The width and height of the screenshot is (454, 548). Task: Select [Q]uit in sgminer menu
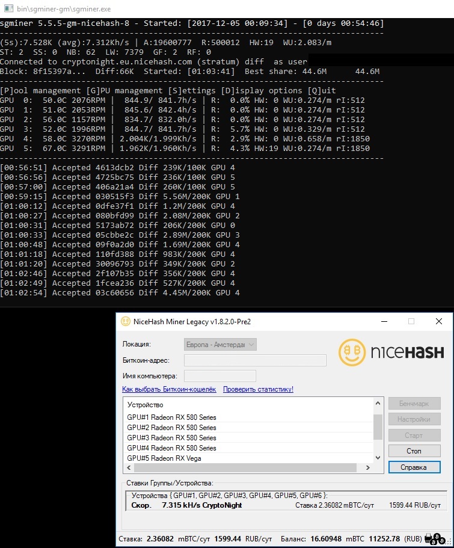pos(322,90)
